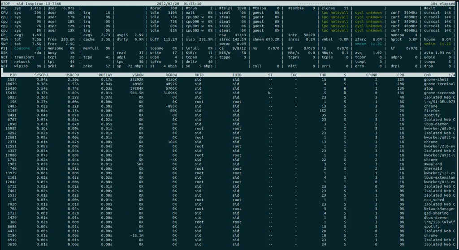Click the page indicator 1/4
Image resolution: width=459 pixels, height=250 pixels.
click(x=451, y=74)
